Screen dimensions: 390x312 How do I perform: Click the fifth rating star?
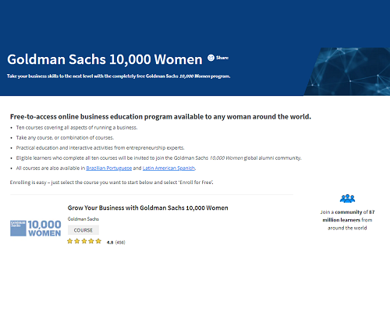coord(98,241)
